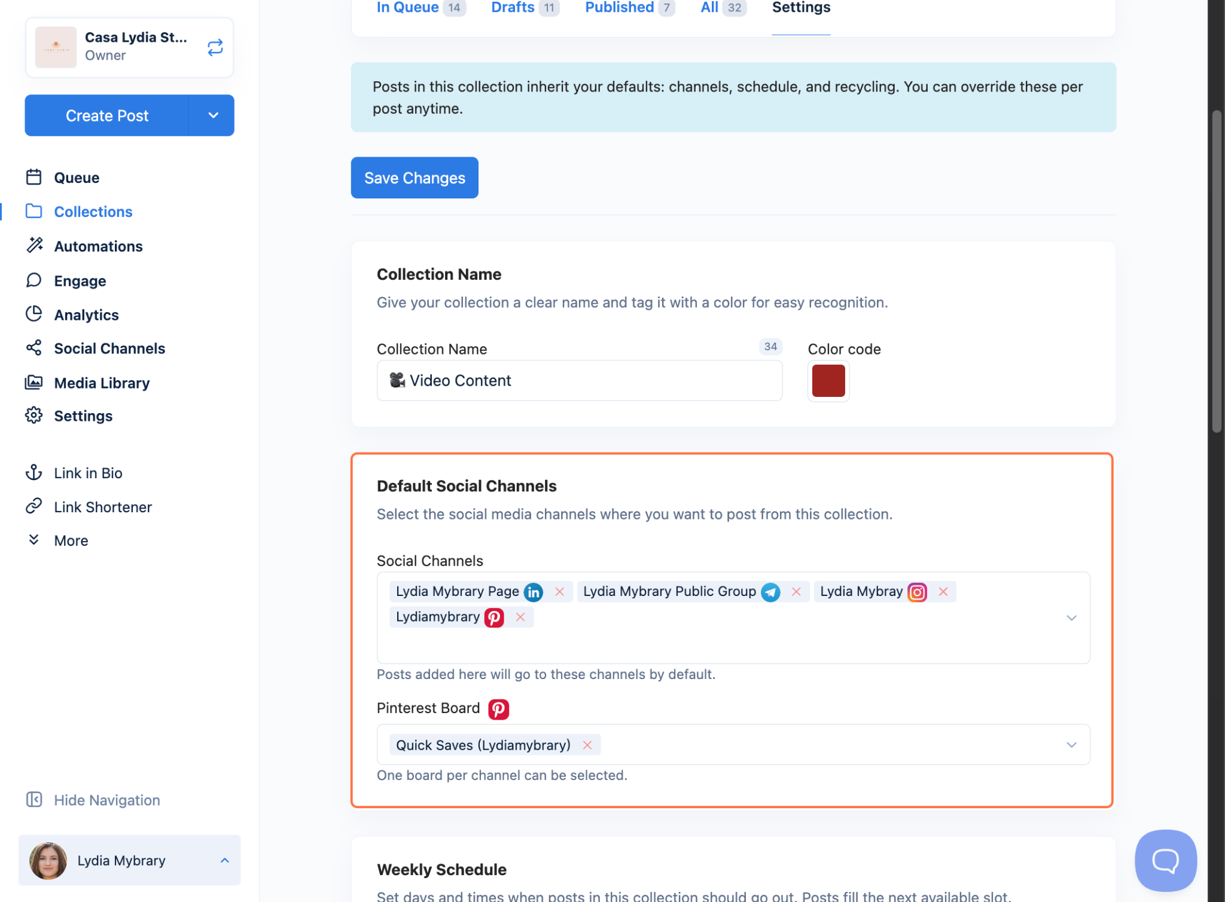This screenshot has width=1225, height=902.
Task: Remove Lydia Mybrary Page LinkedIn channel
Action: 560,591
